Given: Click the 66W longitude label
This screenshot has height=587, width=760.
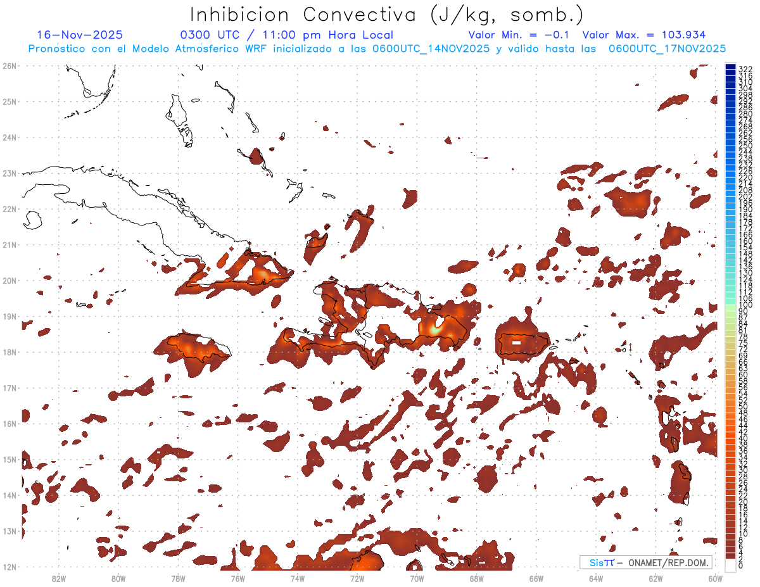Looking at the screenshot, I should [x=536, y=578].
